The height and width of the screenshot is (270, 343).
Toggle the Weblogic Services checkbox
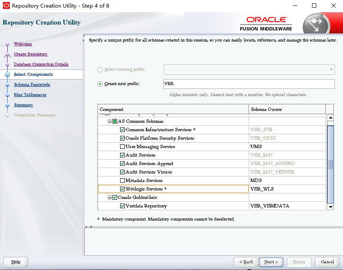click(x=123, y=189)
